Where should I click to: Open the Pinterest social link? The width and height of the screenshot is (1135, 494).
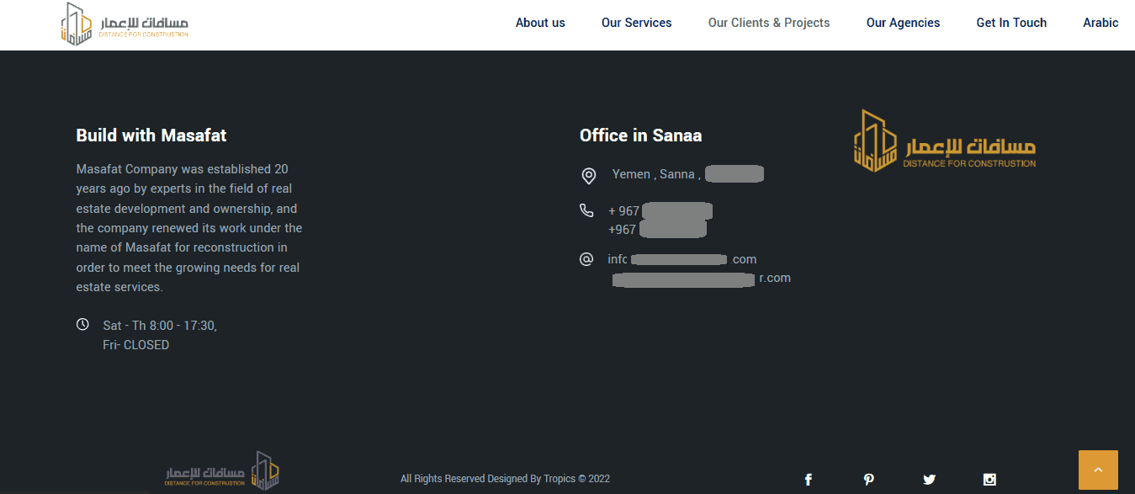tap(868, 480)
